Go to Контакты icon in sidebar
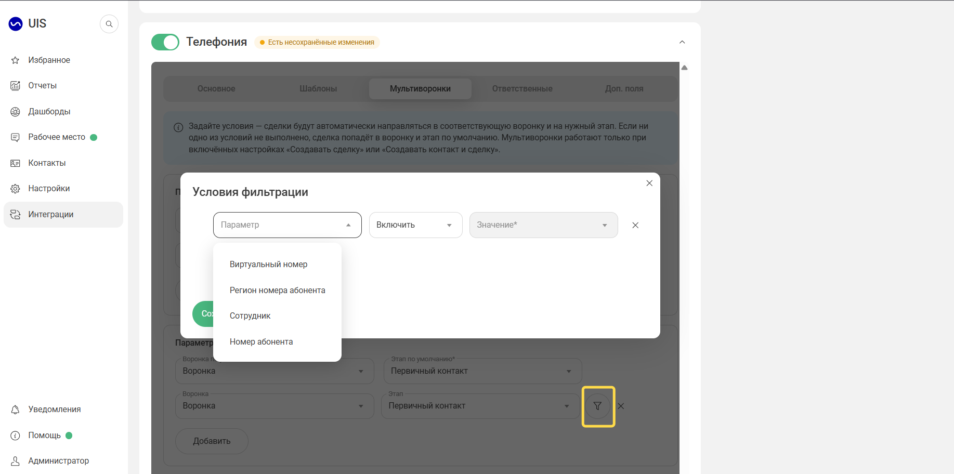The image size is (954, 474). click(16, 163)
